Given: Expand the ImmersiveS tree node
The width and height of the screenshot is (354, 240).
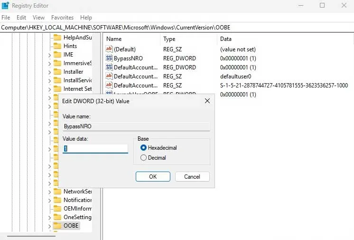Looking at the screenshot, I should pos(50,64).
